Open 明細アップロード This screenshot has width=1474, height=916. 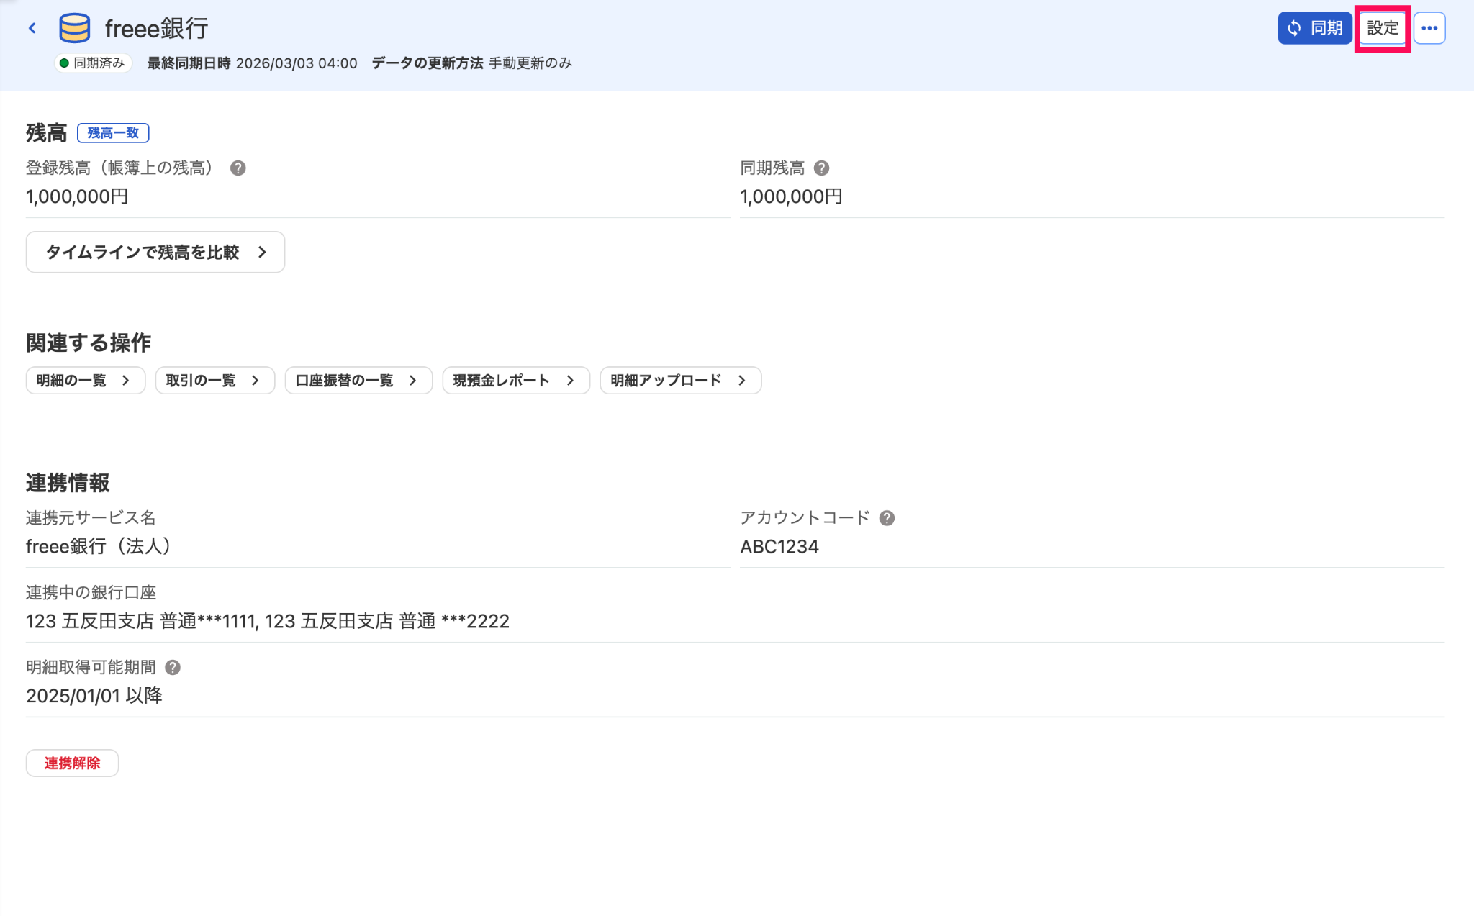tap(680, 380)
